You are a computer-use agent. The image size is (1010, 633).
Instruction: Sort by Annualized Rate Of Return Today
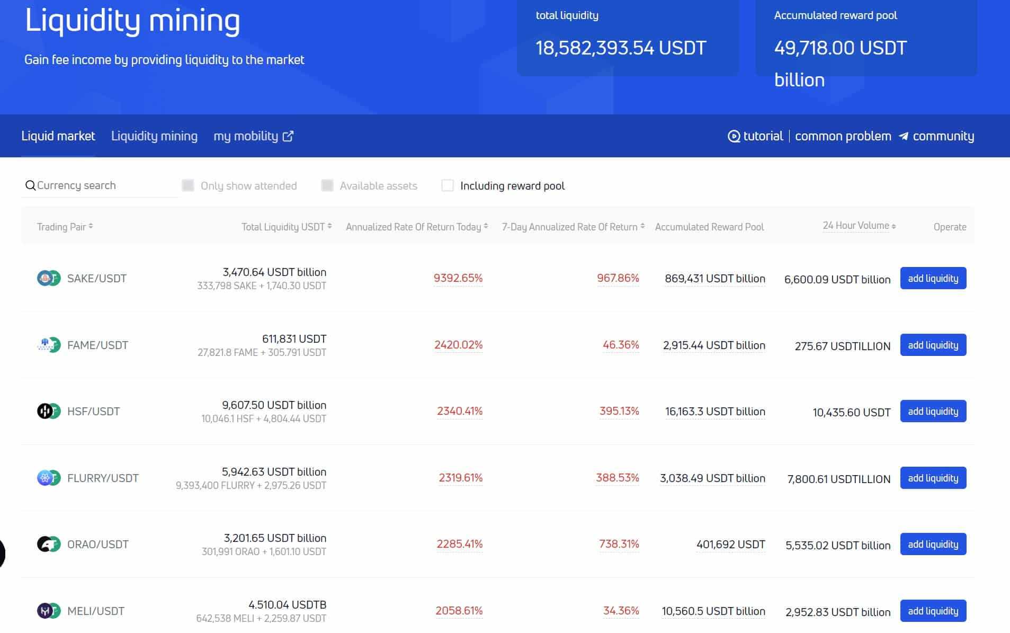[x=416, y=227]
